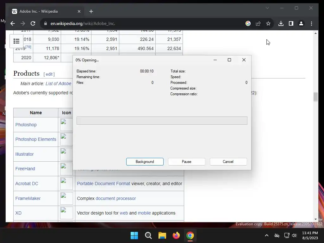Click the opening progress bar
The width and height of the screenshot is (324, 243).
[x=162, y=121]
